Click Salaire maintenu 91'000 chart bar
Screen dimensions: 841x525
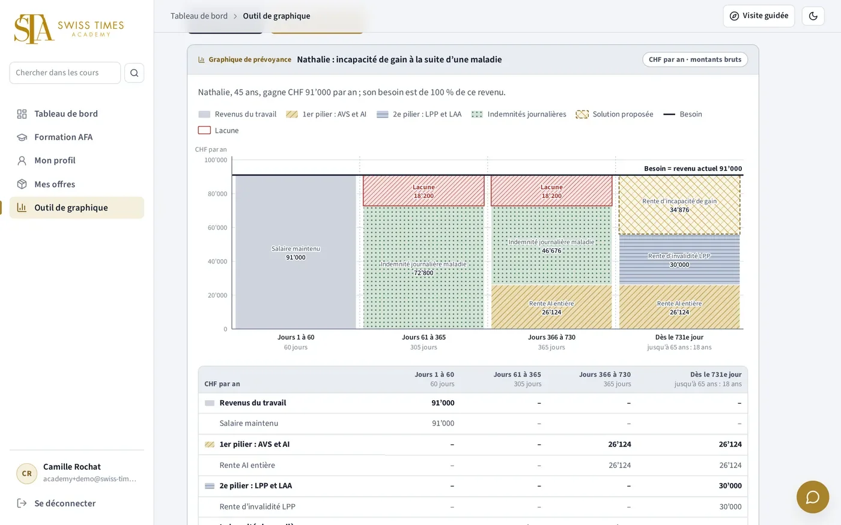point(296,252)
